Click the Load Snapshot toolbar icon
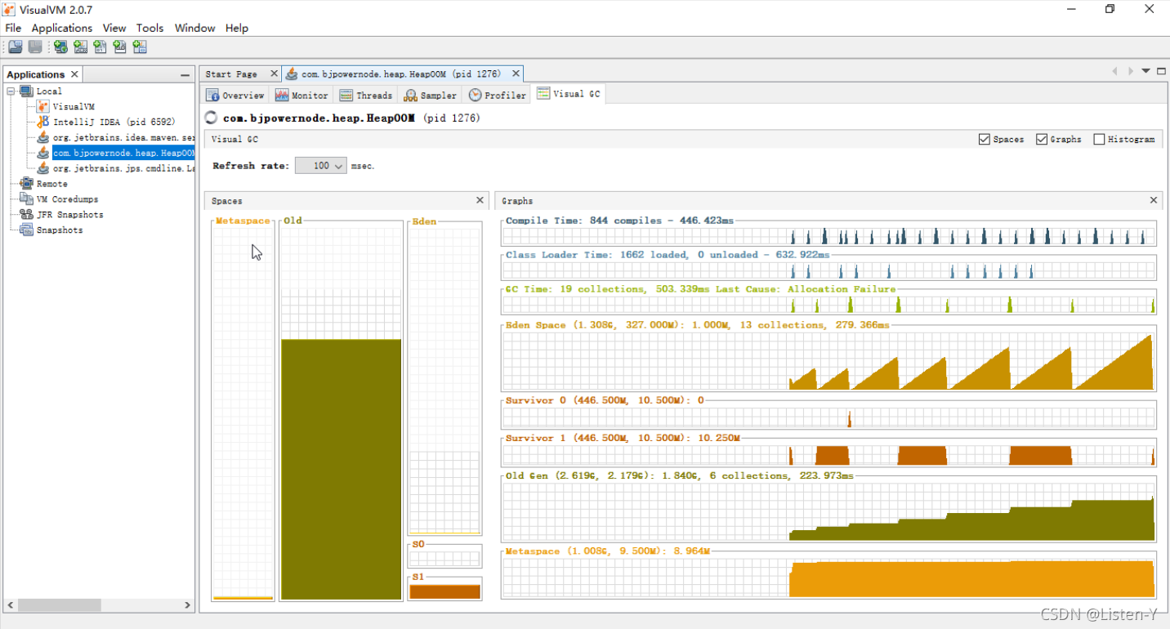The width and height of the screenshot is (1170, 629). (x=15, y=47)
